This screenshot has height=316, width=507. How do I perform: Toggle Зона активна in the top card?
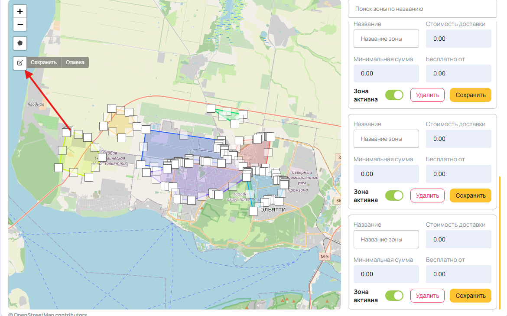[394, 95]
